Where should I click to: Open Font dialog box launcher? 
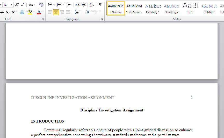pyautogui.click(x=43, y=19)
